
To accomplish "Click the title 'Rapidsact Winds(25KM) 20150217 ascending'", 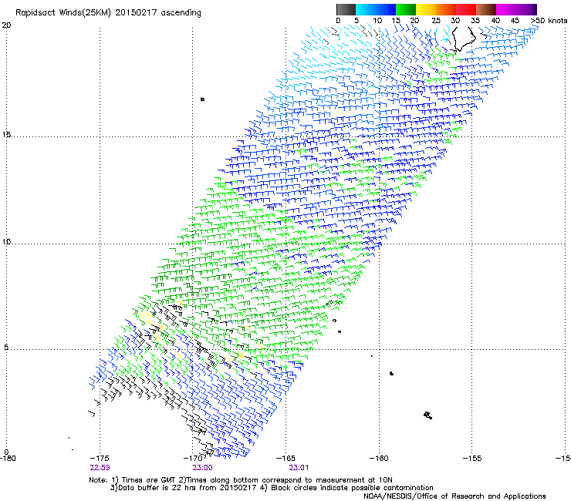I will pyautogui.click(x=108, y=13).
